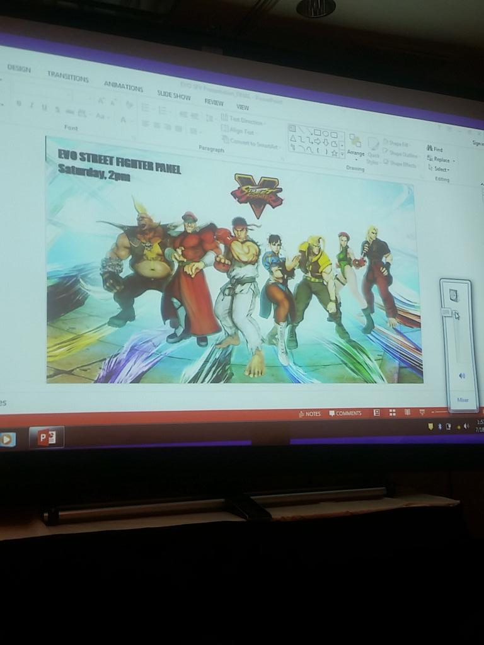The width and height of the screenshot is (484, 645).
Task: Apply numbered list
Action: pyautogui.click(x=163, y=111)
